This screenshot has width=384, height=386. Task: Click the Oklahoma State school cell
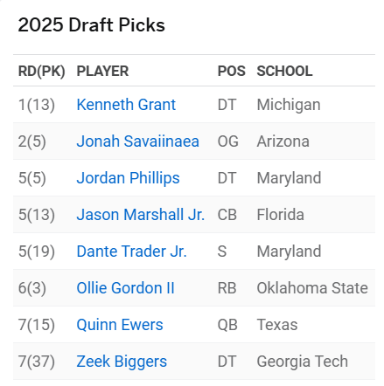(x=312, y=288)
